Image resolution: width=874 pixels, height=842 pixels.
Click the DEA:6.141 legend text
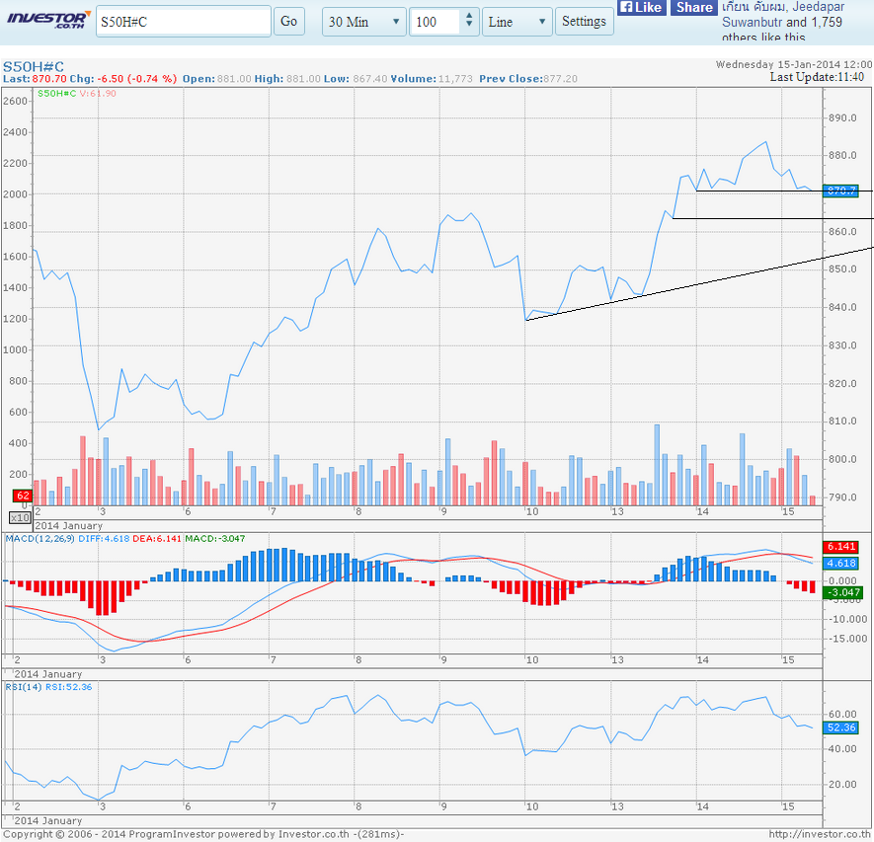pos(157,538)
